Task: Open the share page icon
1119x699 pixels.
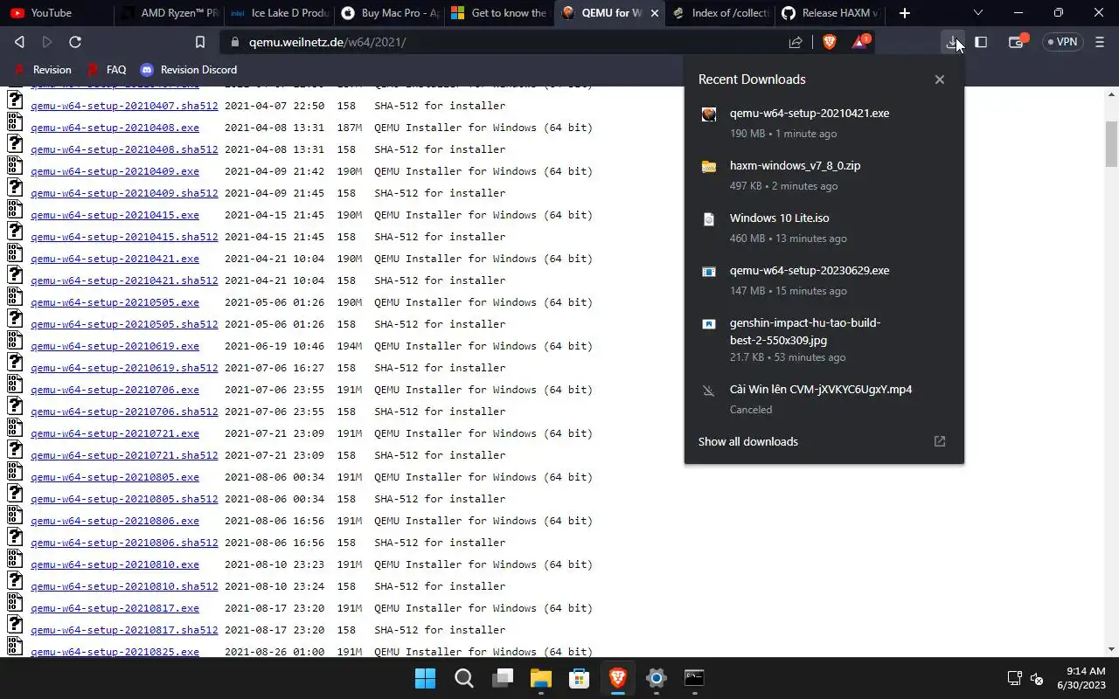Action: 796,42
